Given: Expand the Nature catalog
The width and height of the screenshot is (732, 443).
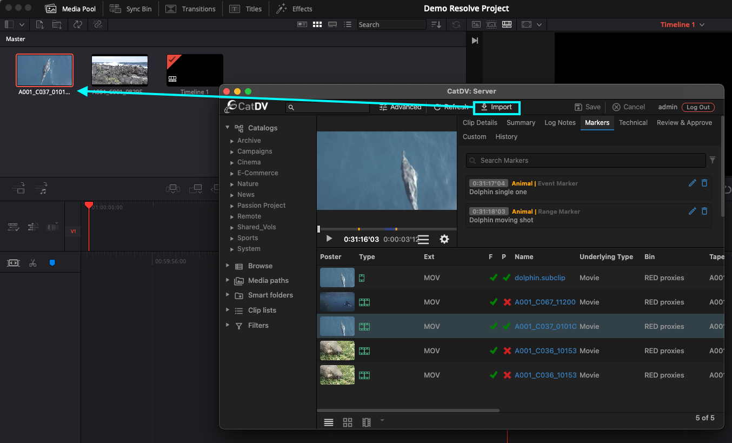Looking at the screenshot, I should tap(232, 184).
